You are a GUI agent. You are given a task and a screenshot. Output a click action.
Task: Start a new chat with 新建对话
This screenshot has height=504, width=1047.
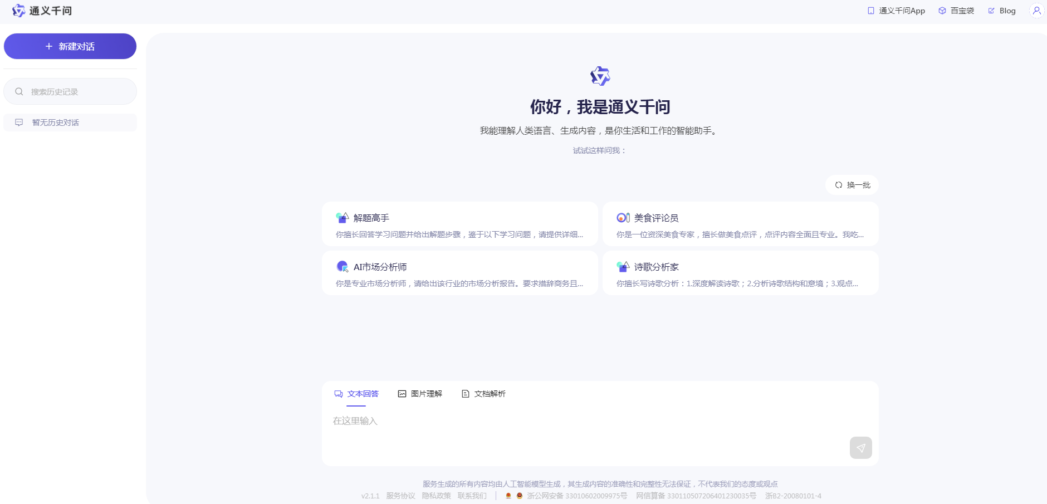[x=70, y=46]
